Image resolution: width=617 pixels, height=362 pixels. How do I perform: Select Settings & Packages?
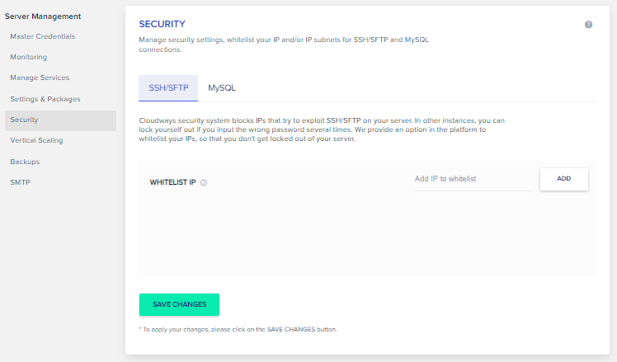[45, 99]
